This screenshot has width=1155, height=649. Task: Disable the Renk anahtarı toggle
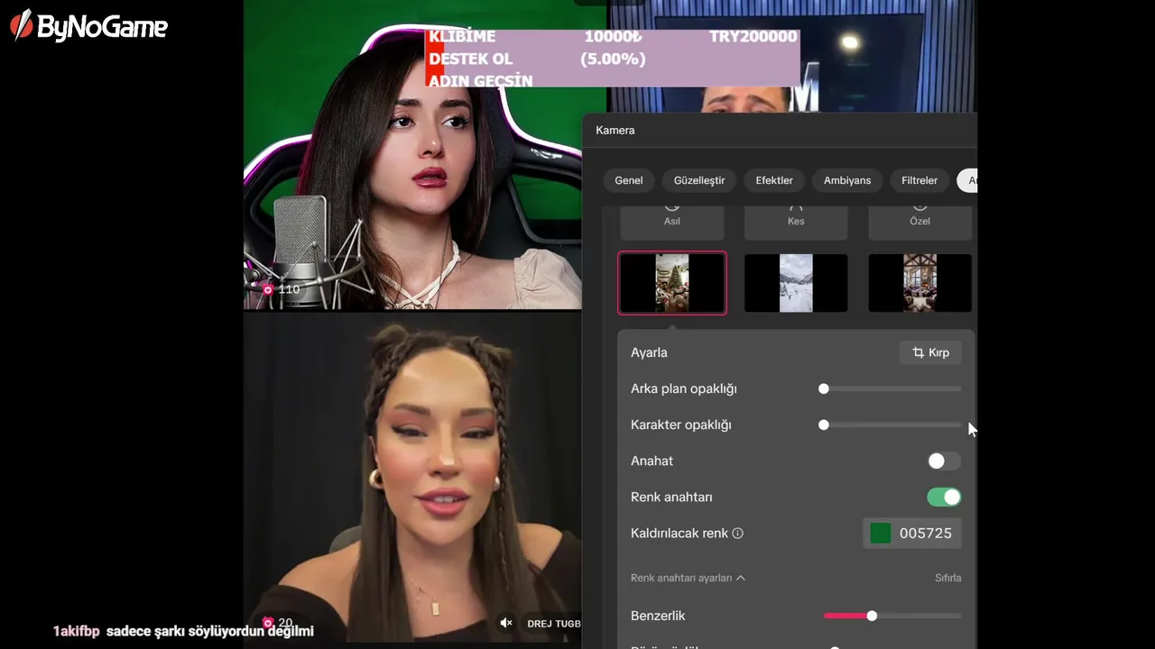click(944, 497)
